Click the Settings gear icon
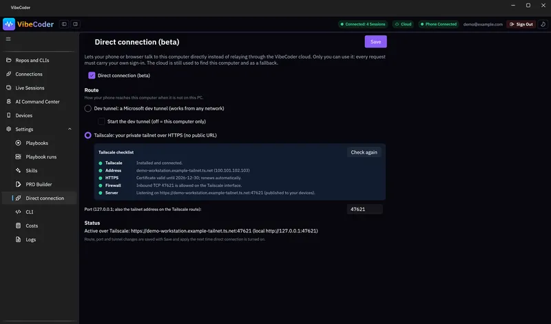Image resolution: width=551 pixels, height=324 pixels. pos(9,129)
